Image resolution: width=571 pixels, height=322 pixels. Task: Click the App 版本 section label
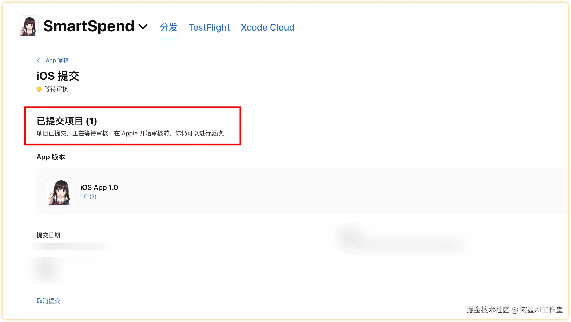tap(51, 157)
